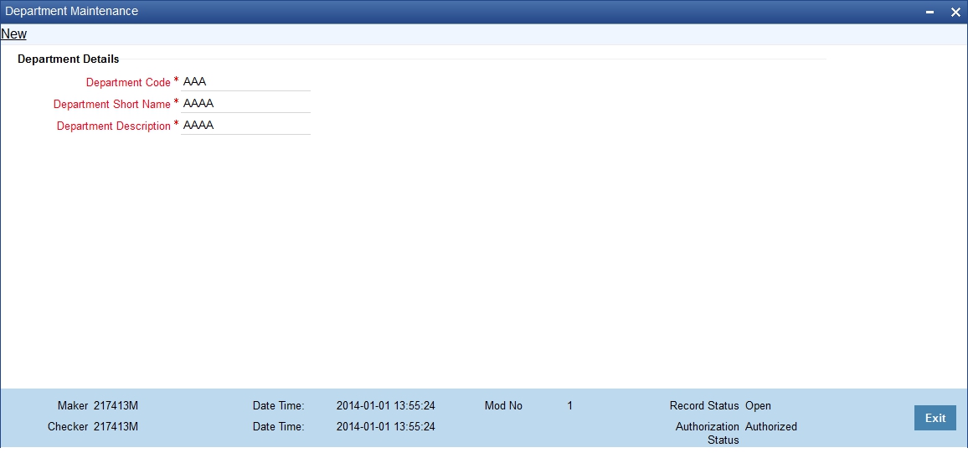Click the Authorization Status label

[x=708, y=433]
